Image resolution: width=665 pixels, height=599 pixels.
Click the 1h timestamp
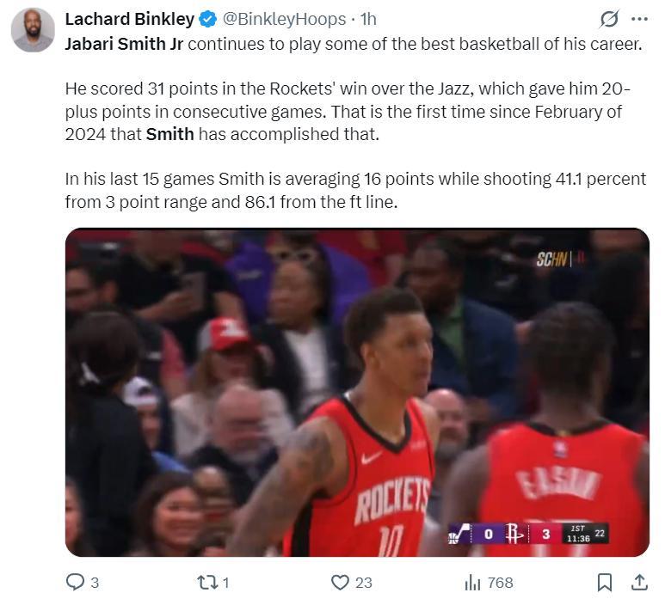[368, 20]
